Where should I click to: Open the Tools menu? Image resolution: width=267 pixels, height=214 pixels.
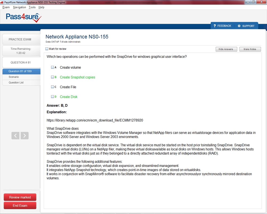32,7
